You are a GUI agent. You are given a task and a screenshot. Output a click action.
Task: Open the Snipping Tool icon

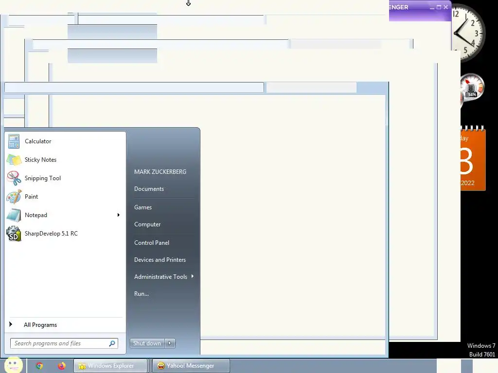(x=14, y=178)
